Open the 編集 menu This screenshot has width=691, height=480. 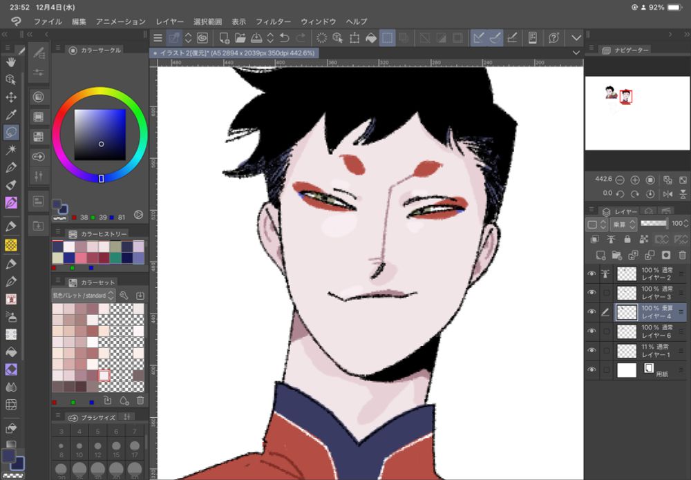pyautogui.click(x=79, y=21)
